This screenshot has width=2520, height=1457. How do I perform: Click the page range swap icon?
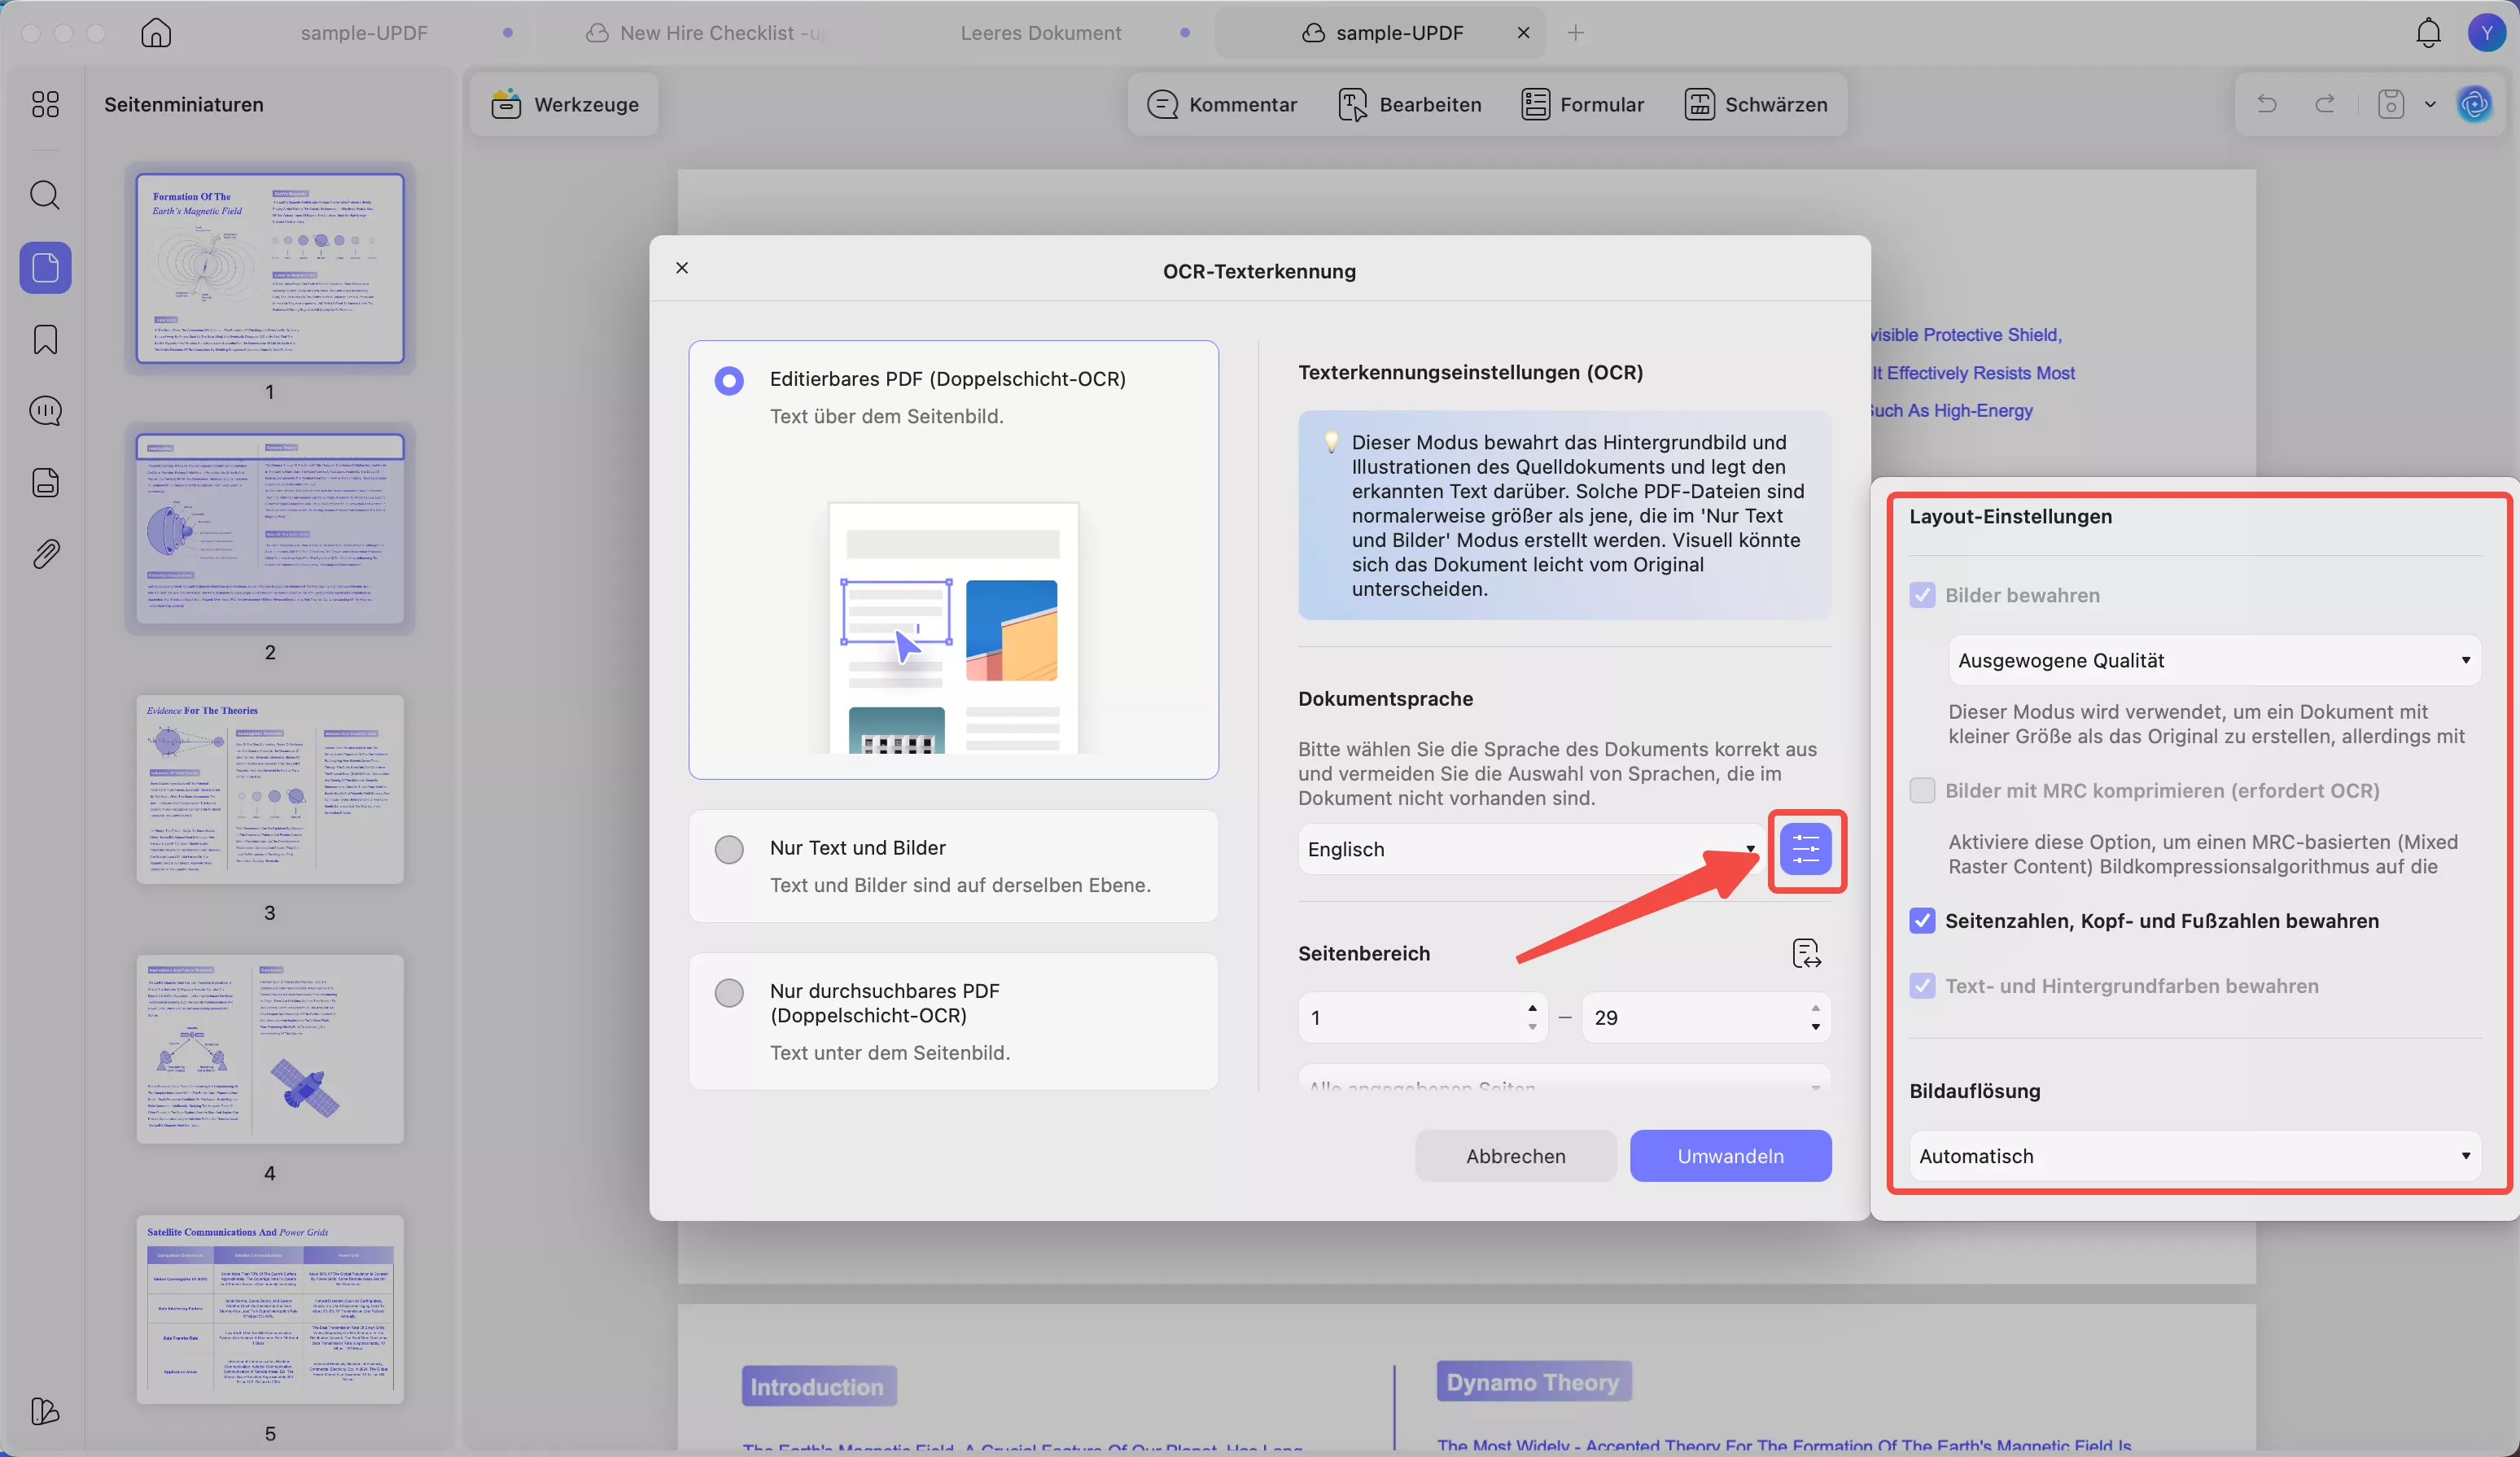(x=1806, y=953)
